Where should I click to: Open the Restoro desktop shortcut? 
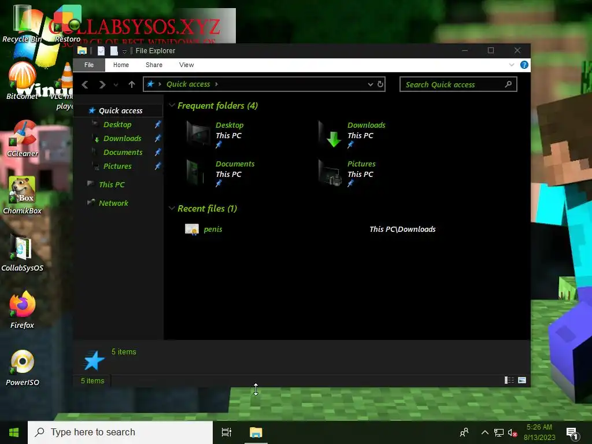point(68,23)
